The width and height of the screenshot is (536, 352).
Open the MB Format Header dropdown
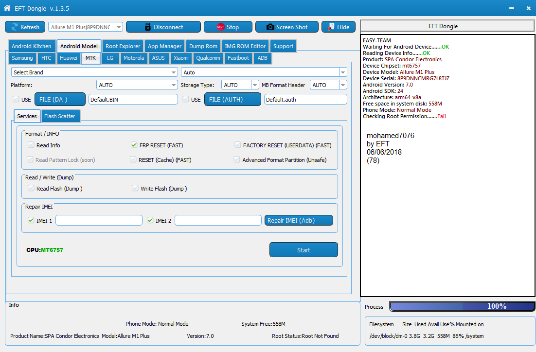click(x=343, y=85)
